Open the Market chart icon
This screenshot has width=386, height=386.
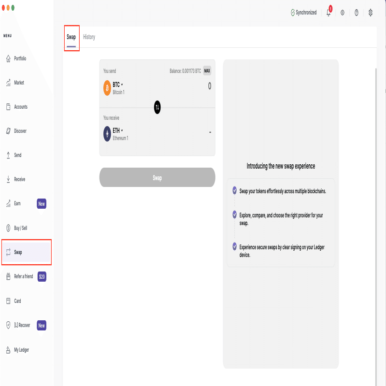pos(8,83)
